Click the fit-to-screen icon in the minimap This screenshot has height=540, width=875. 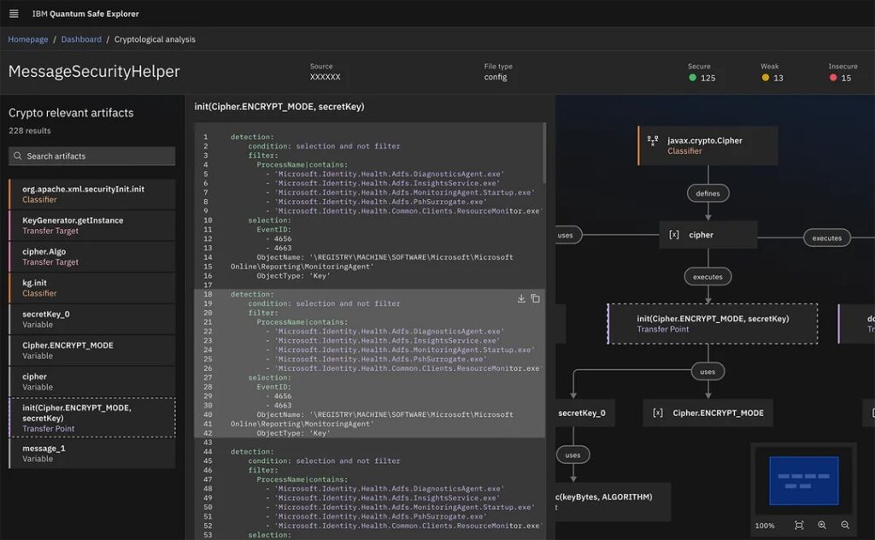pos(799,525)
